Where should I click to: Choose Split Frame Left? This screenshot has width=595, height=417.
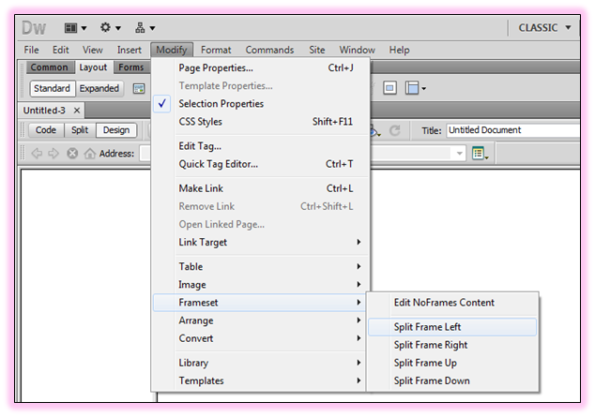[x=452, y=327]
